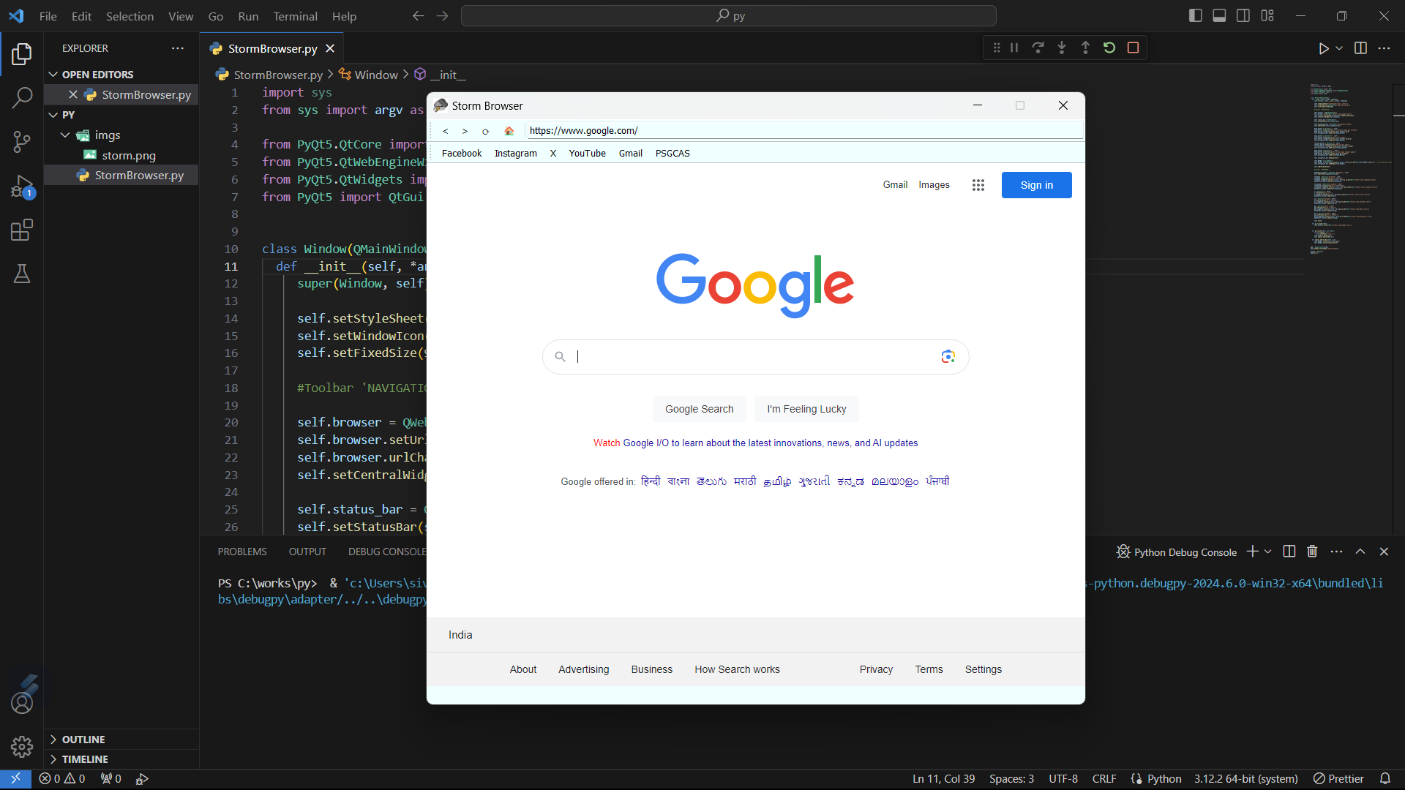Toggle the primary side bar visibility
The height and width of the screenshot is (790, 1405).
[x=1195, y=15]
